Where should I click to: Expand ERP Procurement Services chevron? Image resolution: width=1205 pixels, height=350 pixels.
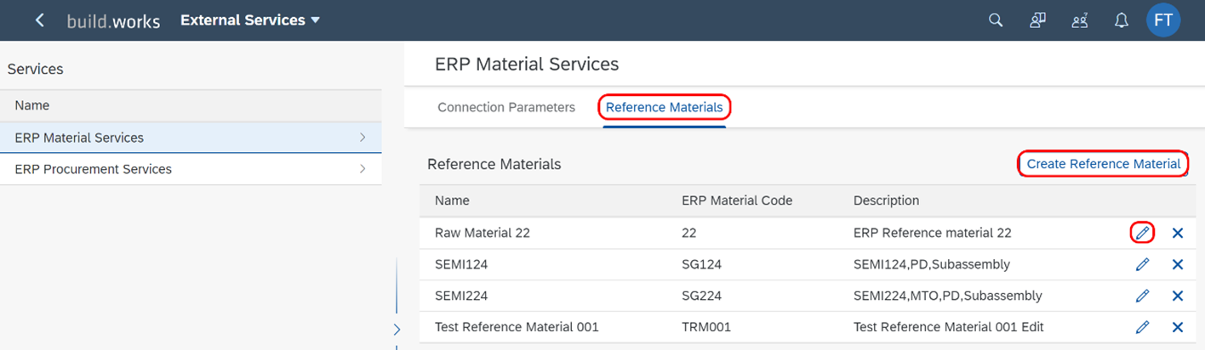click(x=363, y=168)
